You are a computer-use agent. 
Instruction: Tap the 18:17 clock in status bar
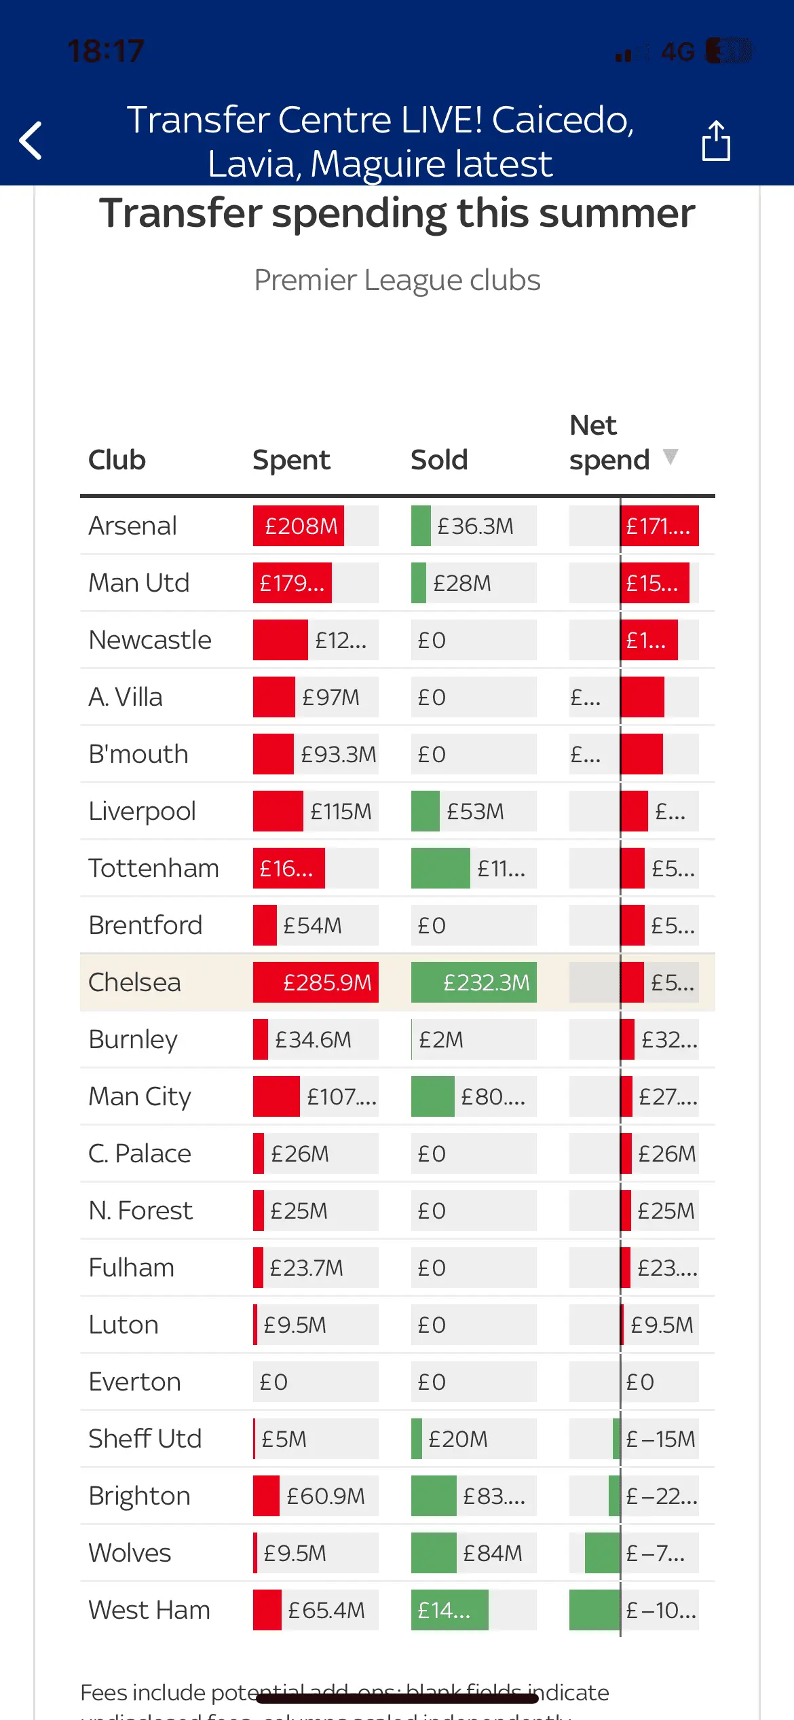(106, 51)
